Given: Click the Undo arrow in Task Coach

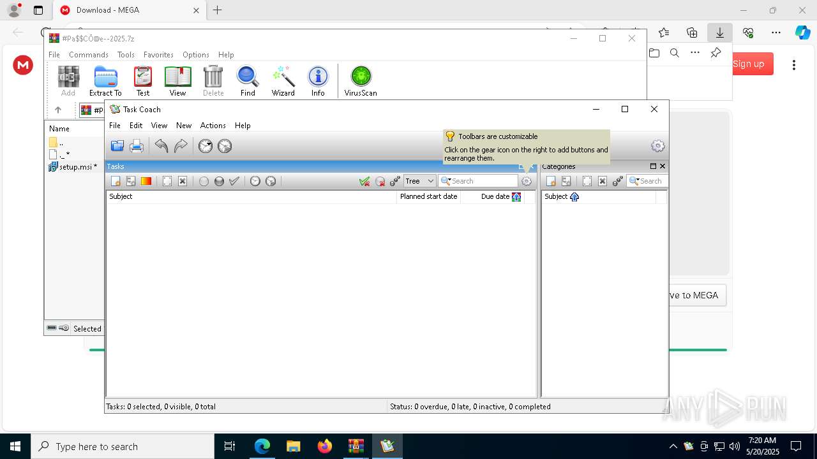Looking at the screenshot, I should [x=161, y=146].
